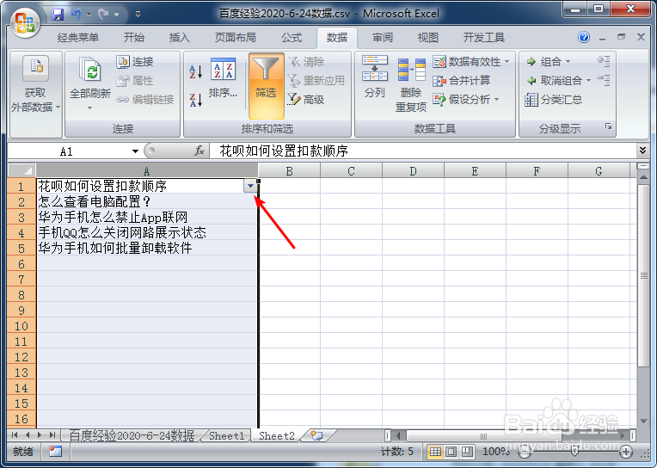
Task: Toggle the Filter funnel button
Action: (266, 86)
